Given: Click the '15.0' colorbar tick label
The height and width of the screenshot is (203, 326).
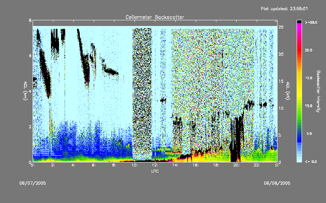Looking at the screenshot, I should [x=308, y=78].
